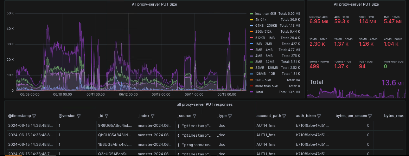The height and width of the screenshot is (156, 409).
Task: Click the '50MB - 100MB' 499 stat
Action: tap(315, 66)
